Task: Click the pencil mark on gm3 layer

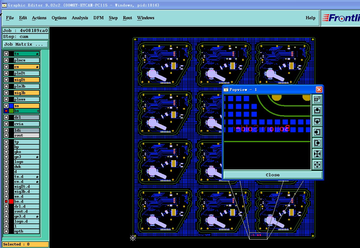Action: 37,157
